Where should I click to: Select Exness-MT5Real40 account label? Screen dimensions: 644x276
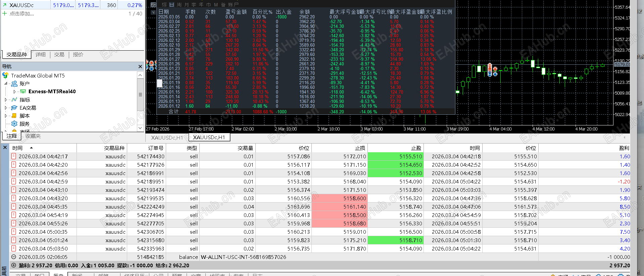point(52,91)
